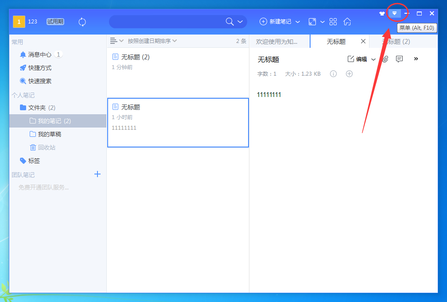Screen dimensions: 447x302
Task: Click the sync refresh icon
Action: click(x=82, y=21)
